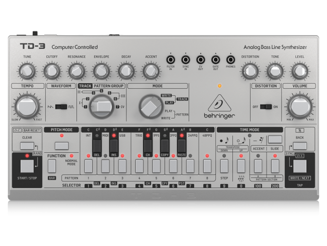Push the STEP transpose down button

224,166
